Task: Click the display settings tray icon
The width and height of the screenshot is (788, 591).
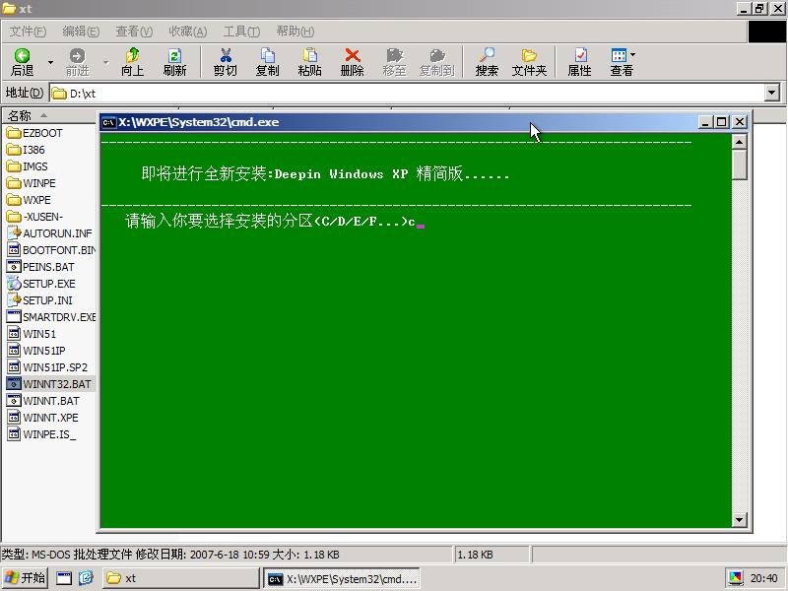Action: pyautogui.click(x=736, y=578)
